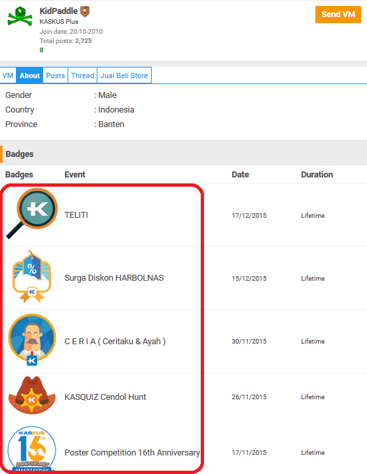Click the Gender value Male
The width and height of the screenshot is (367, 474).
coord(107,95)
